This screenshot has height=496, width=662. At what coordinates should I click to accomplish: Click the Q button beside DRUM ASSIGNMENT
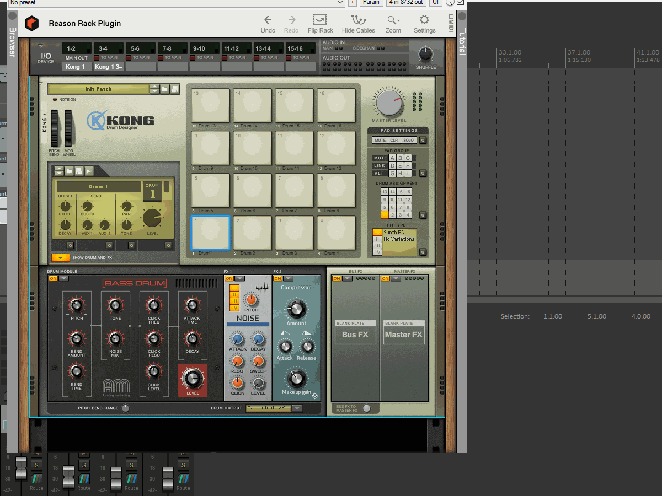pos(423,215)
